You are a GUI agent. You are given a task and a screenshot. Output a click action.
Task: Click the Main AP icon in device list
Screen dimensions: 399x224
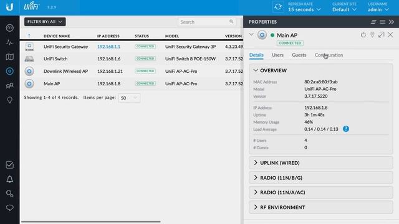pos(29,83)
